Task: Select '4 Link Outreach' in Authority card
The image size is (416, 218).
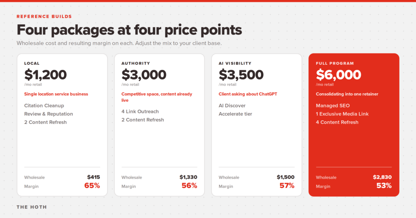Action: 140,111
